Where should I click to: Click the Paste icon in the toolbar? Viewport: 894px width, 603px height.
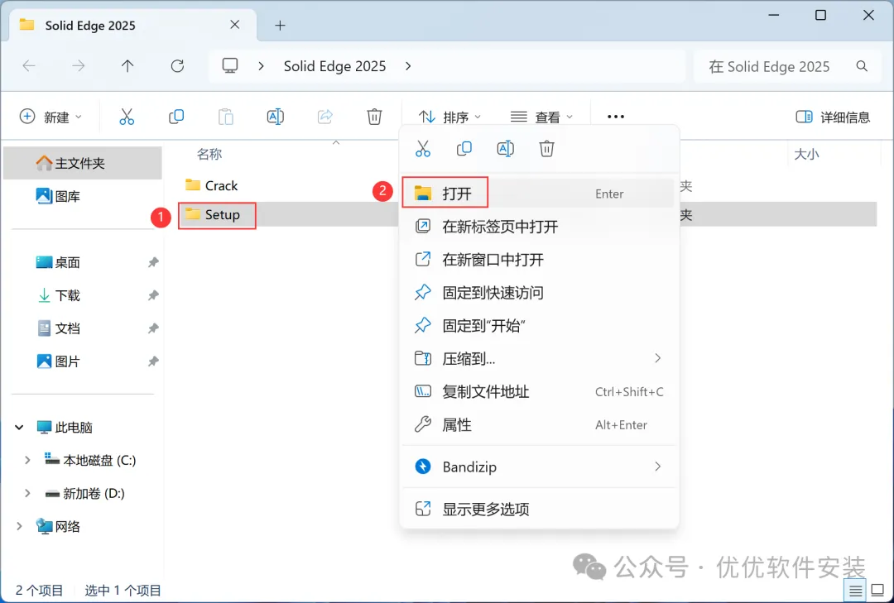point(226,117)
